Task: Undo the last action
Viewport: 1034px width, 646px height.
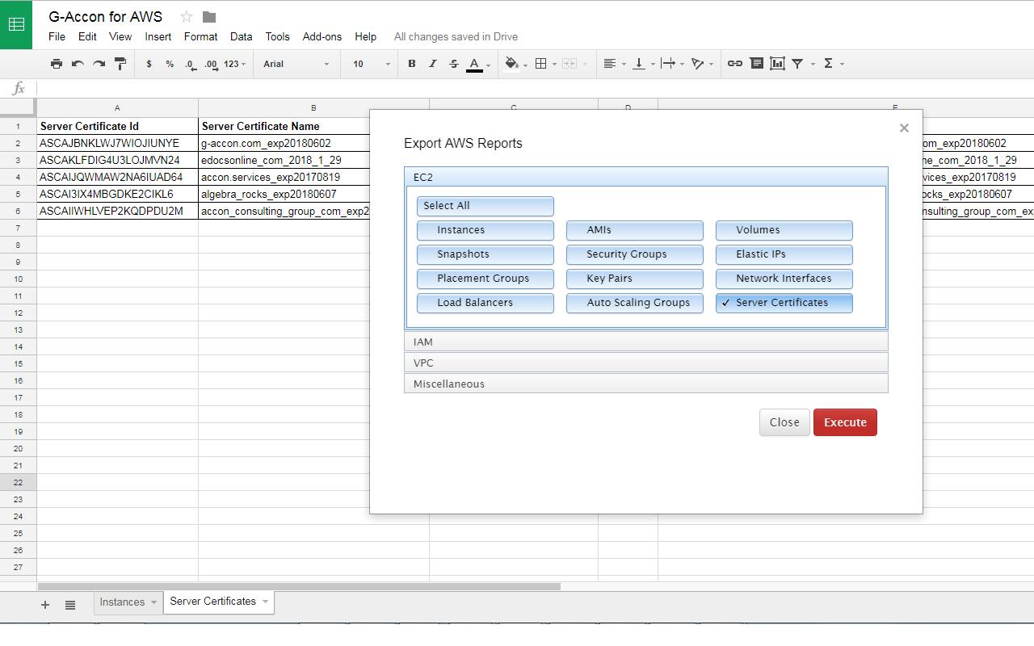Action: [x=78, y=64]
